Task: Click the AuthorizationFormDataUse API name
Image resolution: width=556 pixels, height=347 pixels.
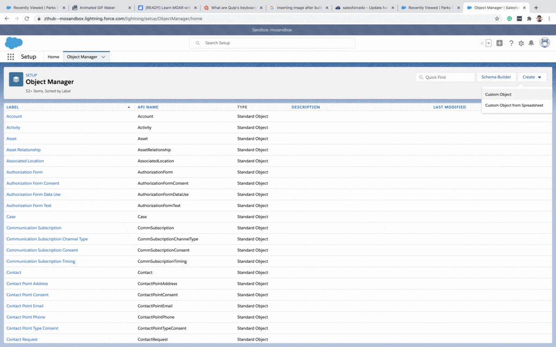Action: tap(163, 194)
